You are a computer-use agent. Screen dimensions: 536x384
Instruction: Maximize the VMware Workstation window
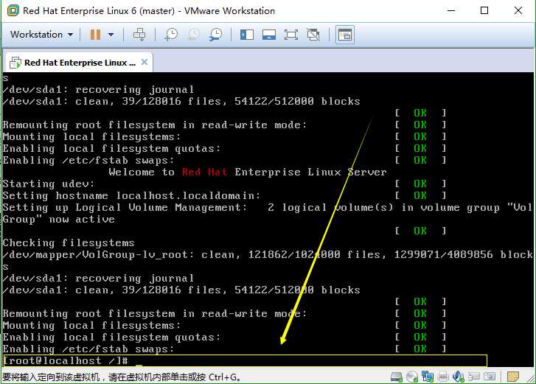point(484,10)
